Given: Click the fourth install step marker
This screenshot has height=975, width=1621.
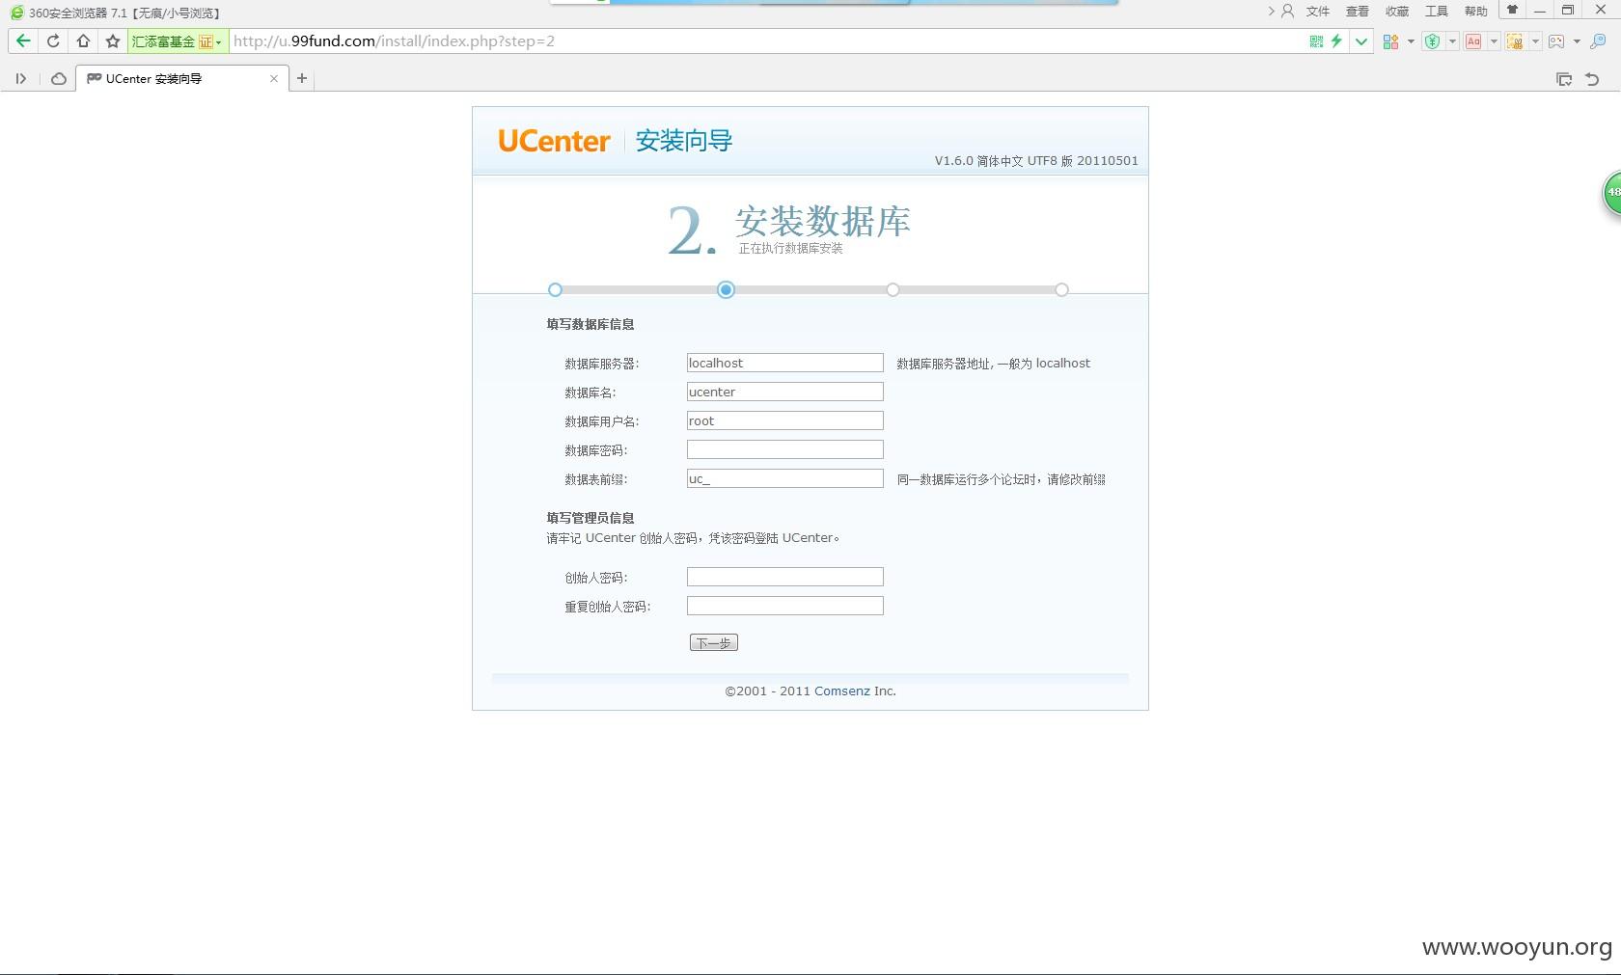Looking at the screenshot, I should point(1061,289).
